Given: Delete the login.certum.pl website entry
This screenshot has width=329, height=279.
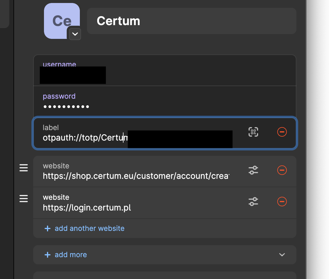Looking at the screenshot, I should 282,202.
